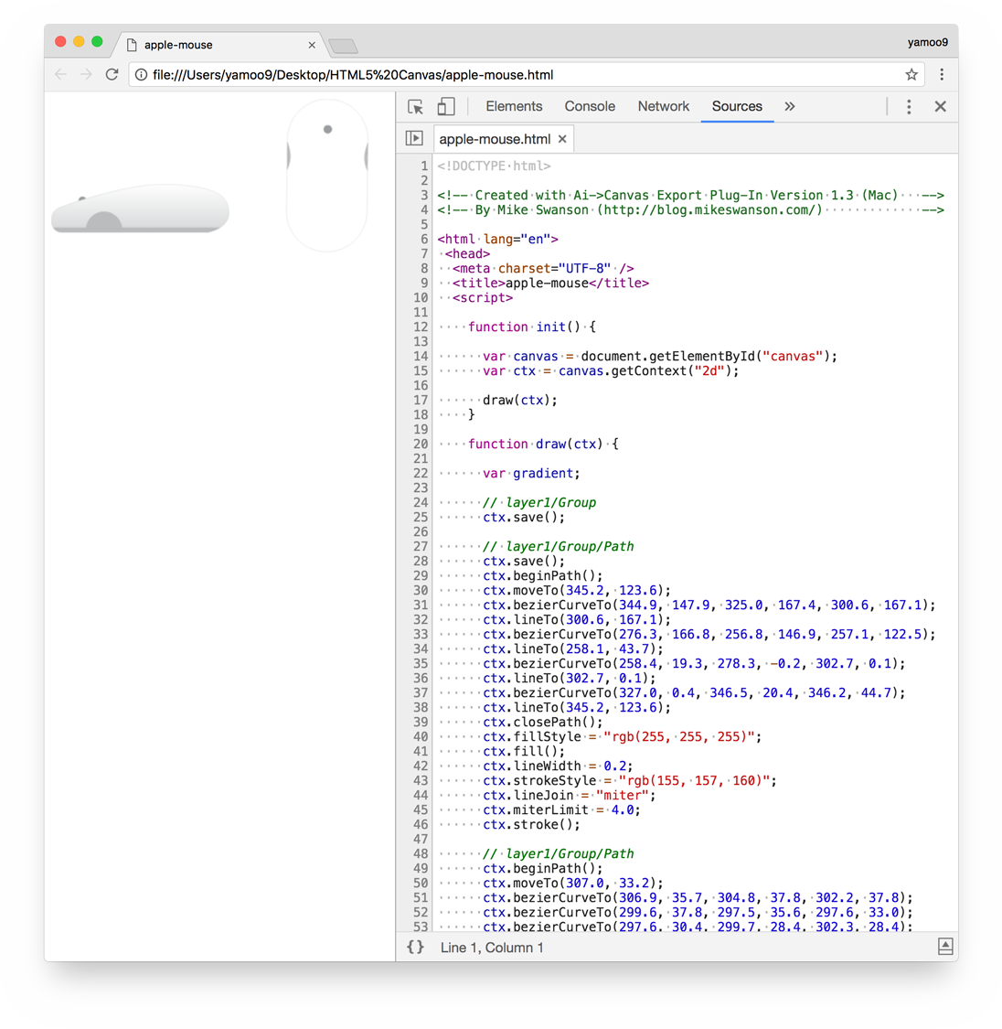The image size is (1002, 1029).
Task: Switch to the Console tab
Action: (x=590, y=106)
